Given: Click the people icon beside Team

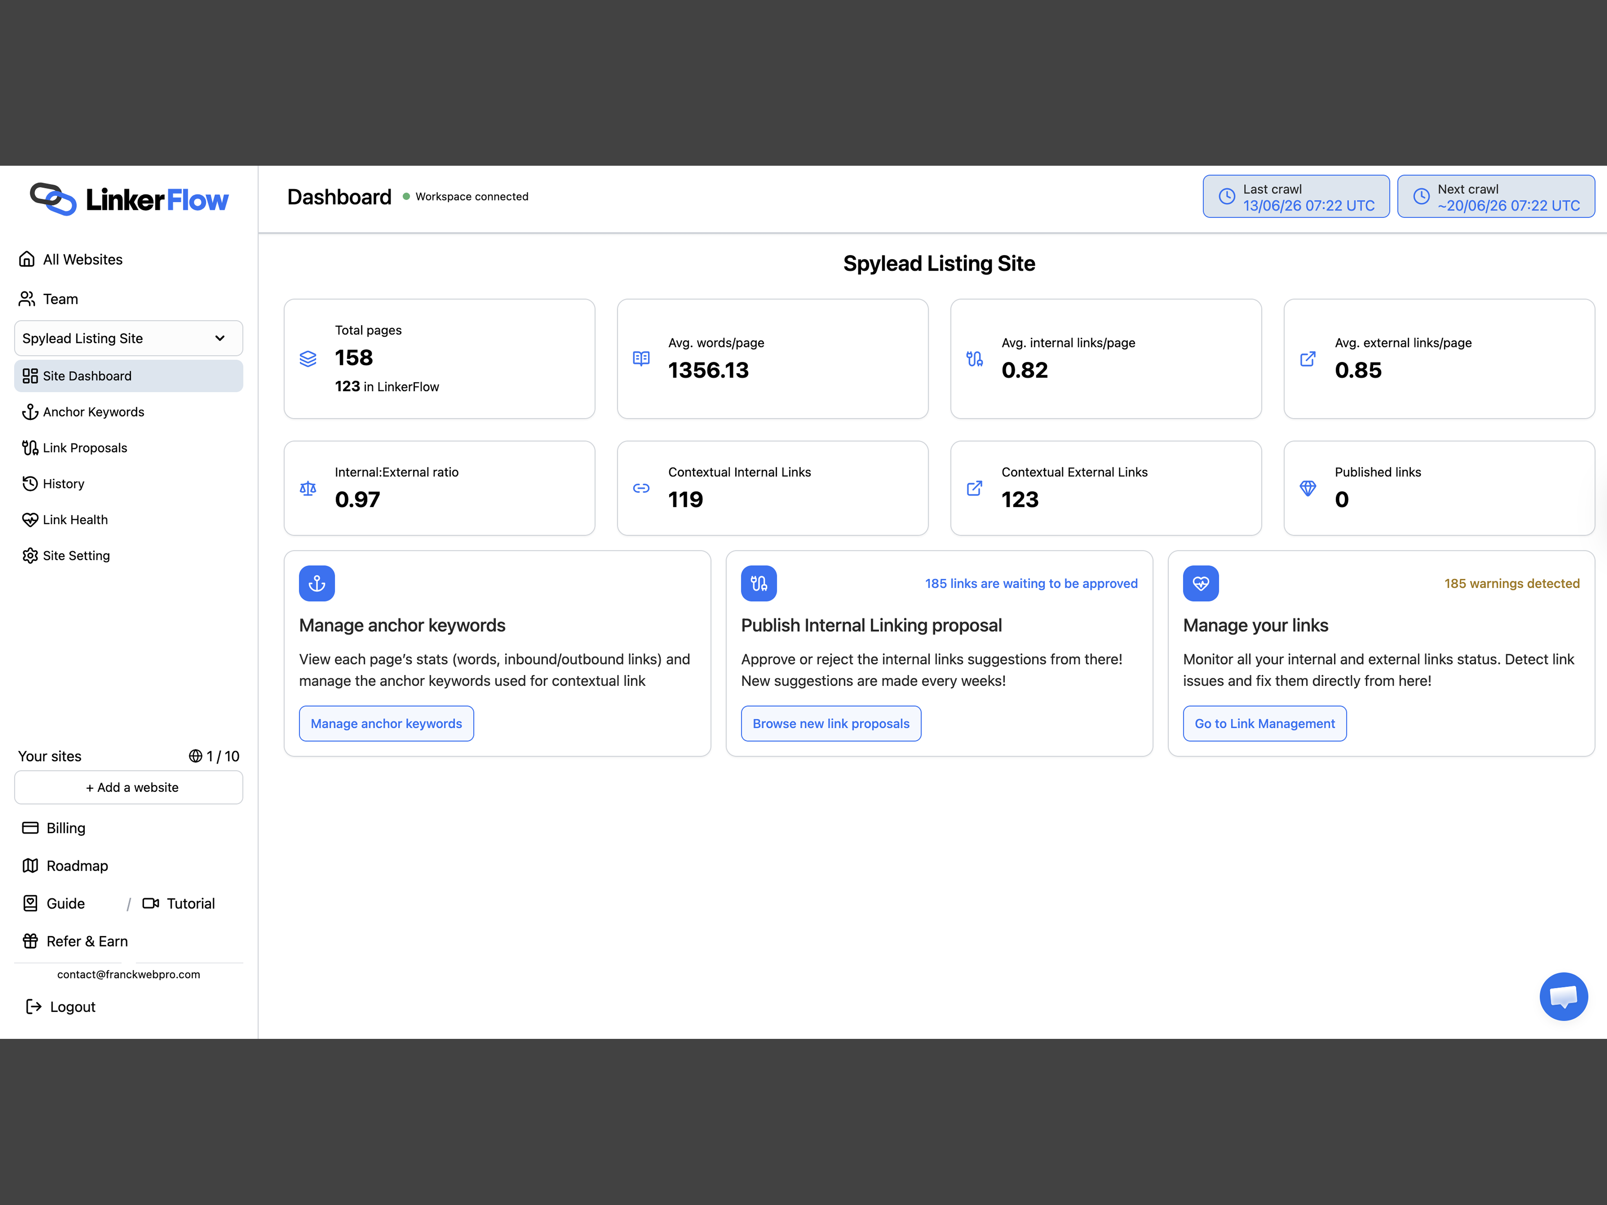Looking at the screenshot, I should (27, 298).
